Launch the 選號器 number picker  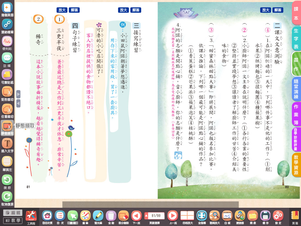coord(240,217)
